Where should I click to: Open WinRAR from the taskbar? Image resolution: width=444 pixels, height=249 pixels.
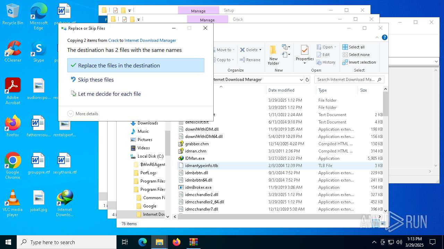pyautogui.click(x=193, y=242)
